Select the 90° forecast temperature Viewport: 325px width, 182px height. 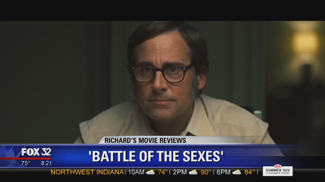coord(206,172)
